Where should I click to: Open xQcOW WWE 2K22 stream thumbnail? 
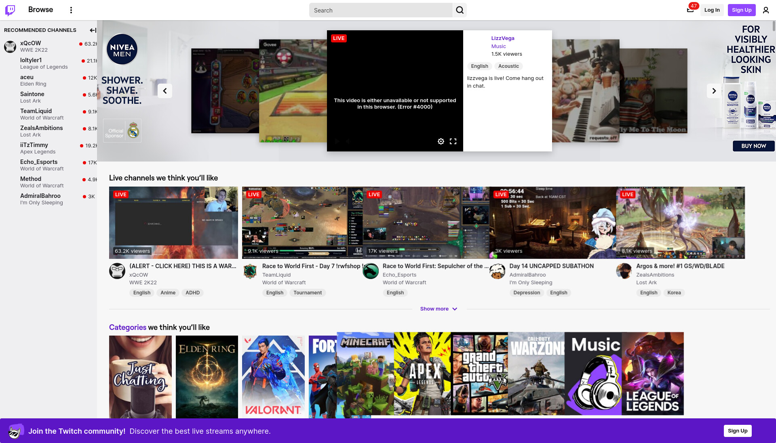tap(173, 223)
